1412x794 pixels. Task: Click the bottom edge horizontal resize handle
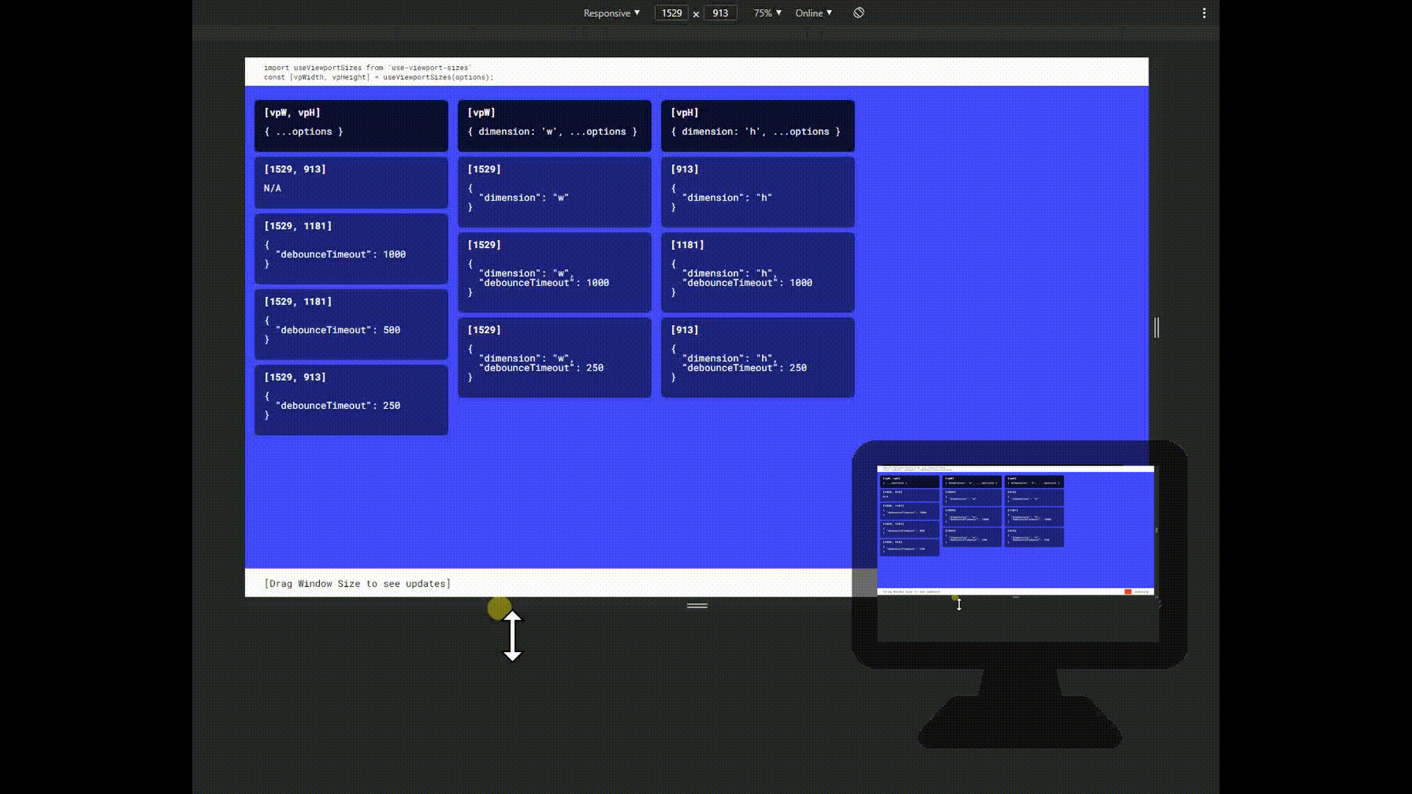[x=696, y=606]
